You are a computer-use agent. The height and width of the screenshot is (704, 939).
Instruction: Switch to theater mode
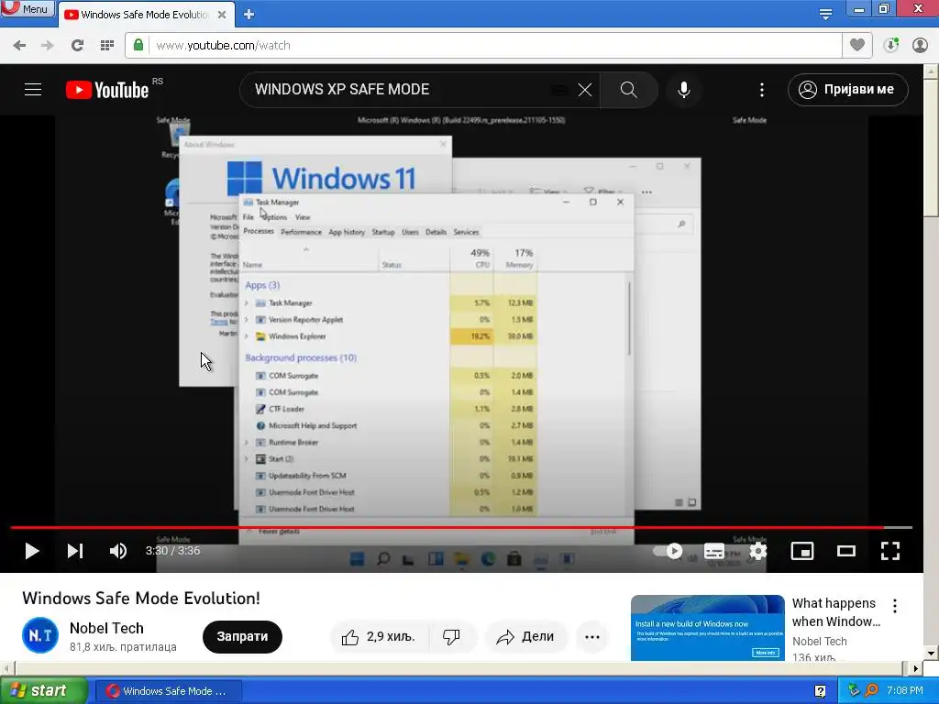click(x=845, y=551)
